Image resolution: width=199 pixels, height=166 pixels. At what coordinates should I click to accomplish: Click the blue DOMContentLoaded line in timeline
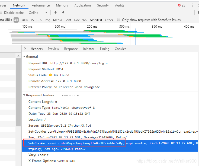[136, 37]
